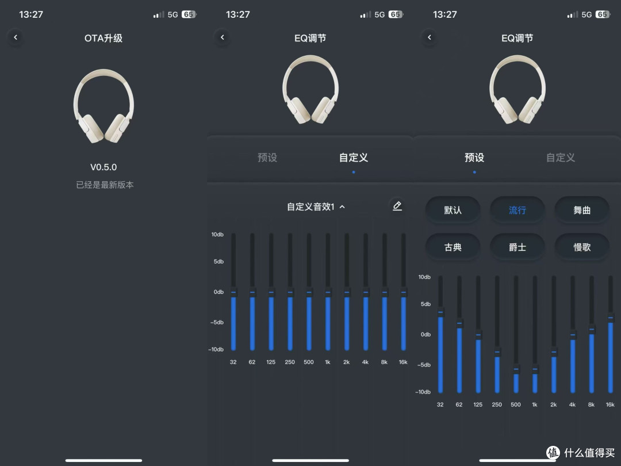The height and width of the screenshot is (466, 621).
Task: Click the 2k custom EQ slider handle
Action: [347, 292]
